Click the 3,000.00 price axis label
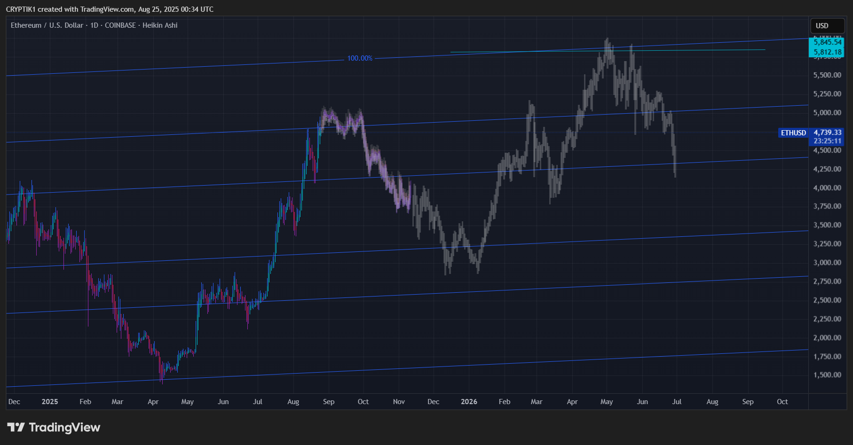This screenshot has height=445, width=853. [827, 263]
